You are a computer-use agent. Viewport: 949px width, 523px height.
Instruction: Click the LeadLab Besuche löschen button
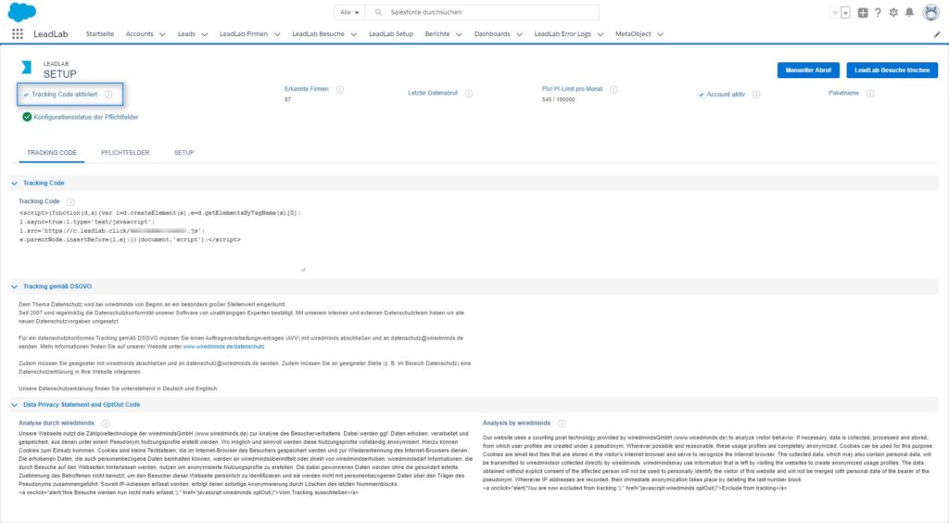click(x=892, y=70)
